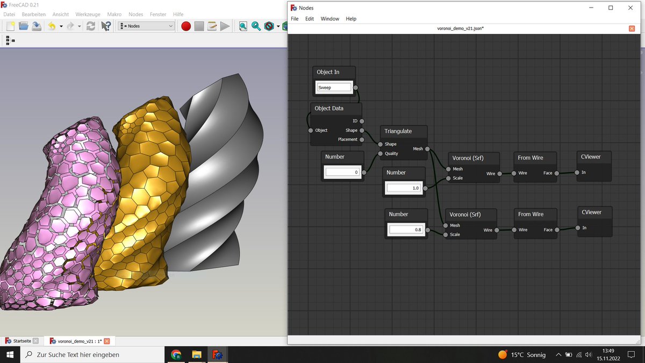
Task: Open the Window menu in the Nodes editor
Action: (329, 18)
